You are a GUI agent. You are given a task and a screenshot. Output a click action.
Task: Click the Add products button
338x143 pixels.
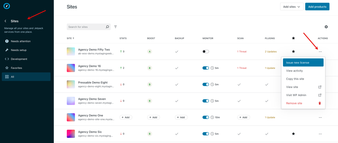(x=317, y=7)
